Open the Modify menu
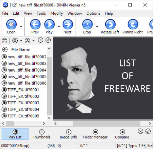This screenshot has height=149, width=153. coord(57,13)
